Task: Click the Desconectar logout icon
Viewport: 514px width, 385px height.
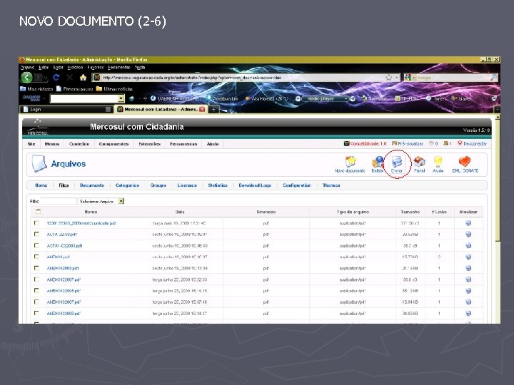Action: click(460, 143)
